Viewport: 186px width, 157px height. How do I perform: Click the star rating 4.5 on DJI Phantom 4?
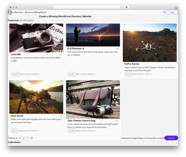coord(93,74)
